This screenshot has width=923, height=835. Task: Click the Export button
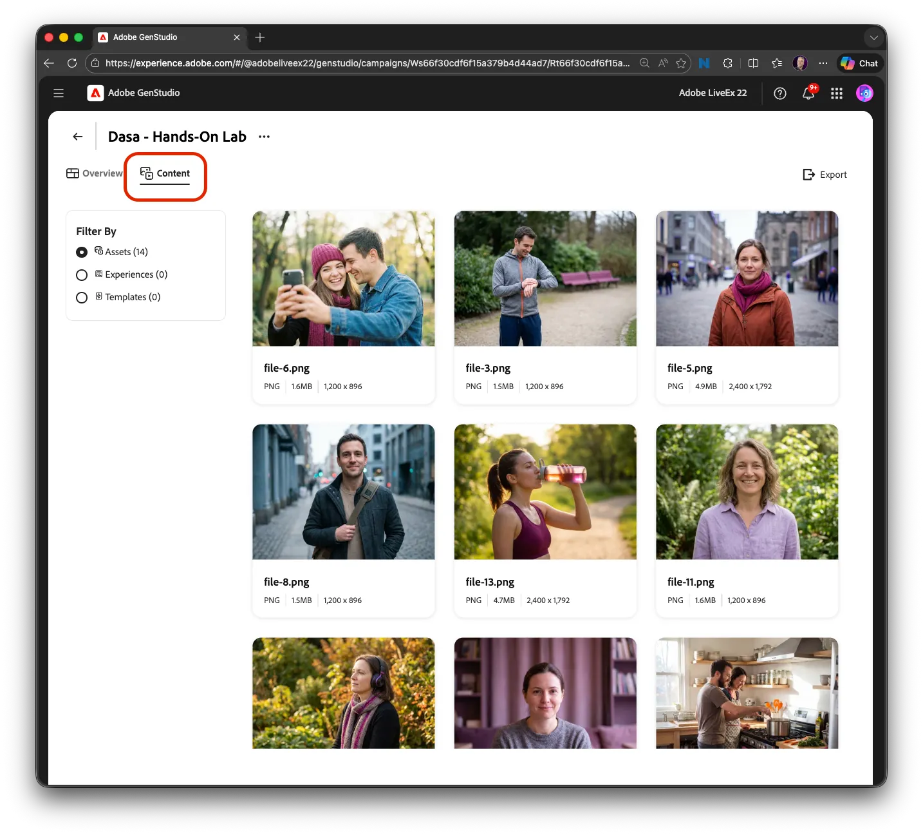pyautogui.click(x=825, y=175)
